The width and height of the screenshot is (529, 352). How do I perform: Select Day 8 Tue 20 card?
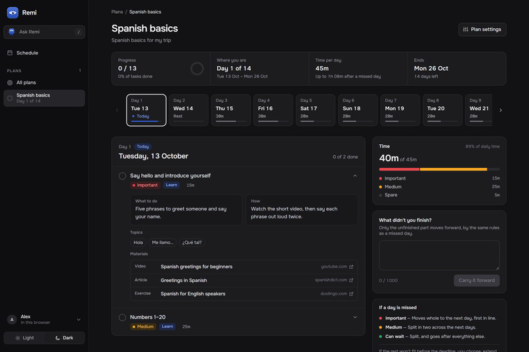pyautogui.click(x=442, y=110)
